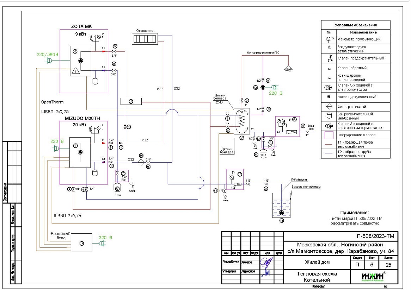Click the ZOTA MK boiler title
This screenshot has height=290, width=411.
pyautogui.click(x=82, y=27)
